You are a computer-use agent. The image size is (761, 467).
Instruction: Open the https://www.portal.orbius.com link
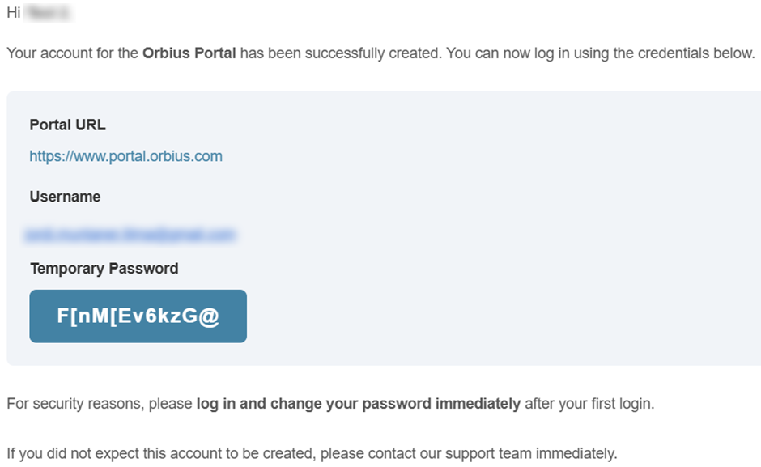point(125,156)
